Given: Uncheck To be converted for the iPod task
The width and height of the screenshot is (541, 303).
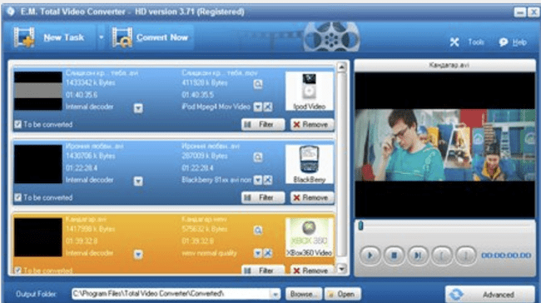Looking at the screenshot, I should pyautogui.click(x=18, y=124).
